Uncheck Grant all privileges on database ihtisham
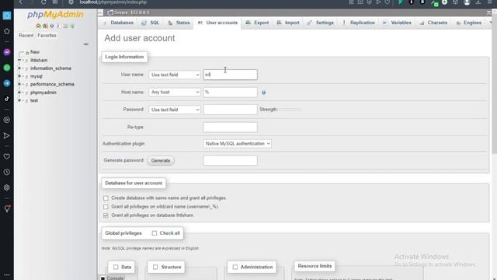Viewport: 497px width, 280px height. point(106,215)
